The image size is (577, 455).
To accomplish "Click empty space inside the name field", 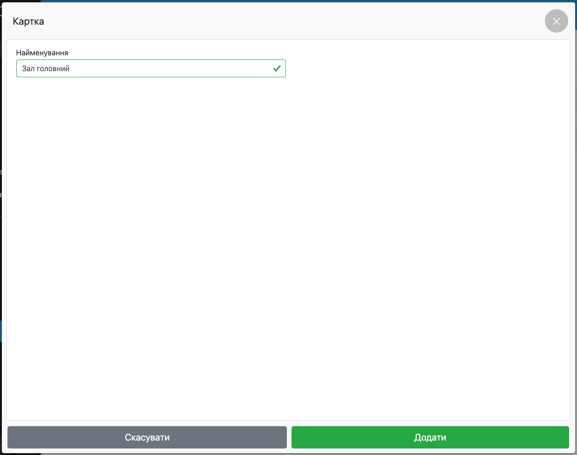I will tap(177, 68).
